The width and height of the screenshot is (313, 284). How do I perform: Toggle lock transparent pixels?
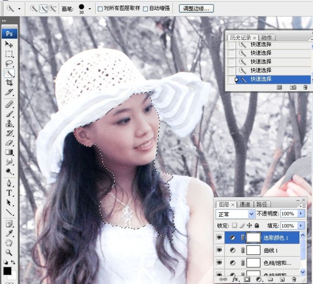point(235,225)
